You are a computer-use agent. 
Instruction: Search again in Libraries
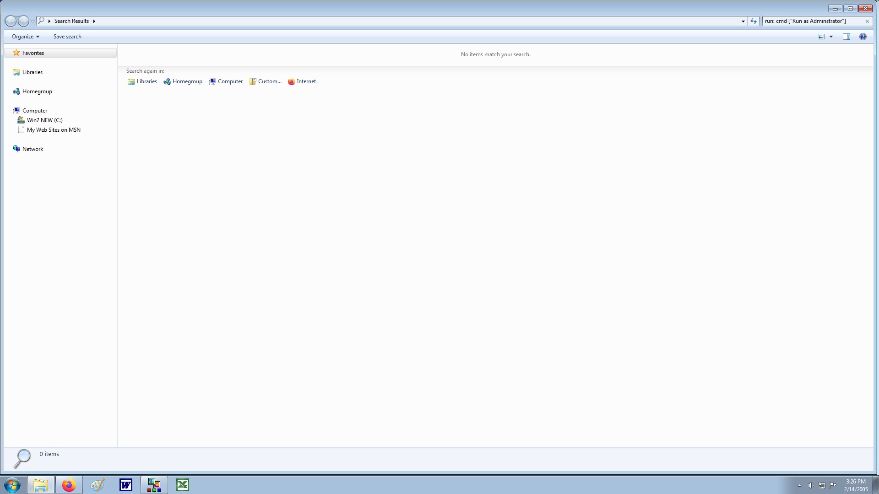[x=142, y=81]
